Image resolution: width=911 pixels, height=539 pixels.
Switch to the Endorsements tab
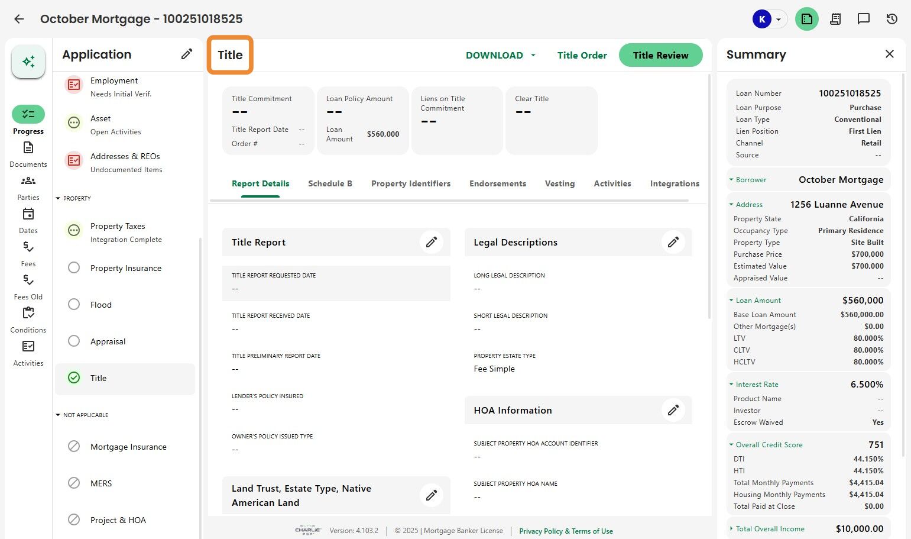point(497,183)
